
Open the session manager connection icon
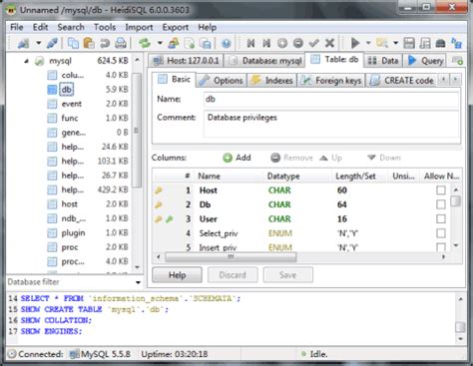(x=23, y=43)
